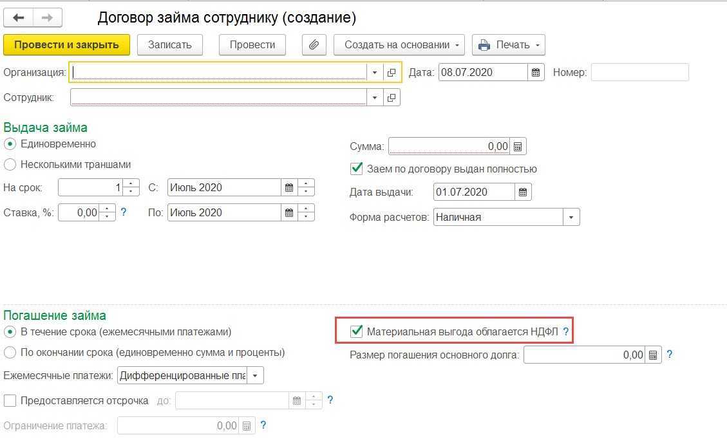727x446 pixels.
Task: Click the Провести и закрыть button
Action: tap(66, 45)
